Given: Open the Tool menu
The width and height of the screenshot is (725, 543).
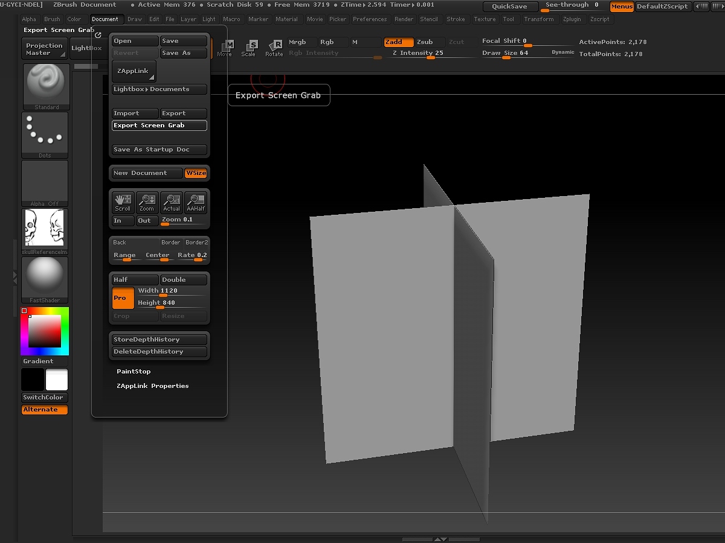Looking at the screenshot, I should [x=509, y=19].
